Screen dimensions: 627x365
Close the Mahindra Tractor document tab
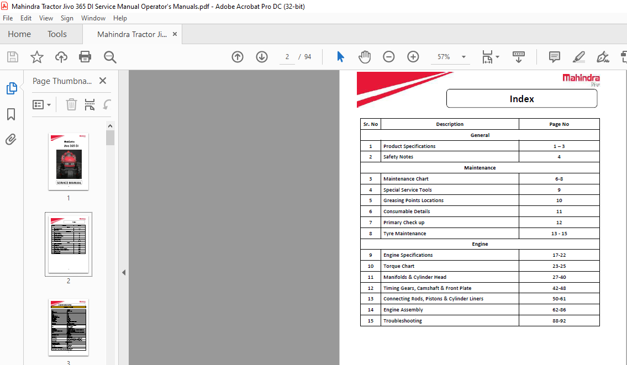(175, 34)
